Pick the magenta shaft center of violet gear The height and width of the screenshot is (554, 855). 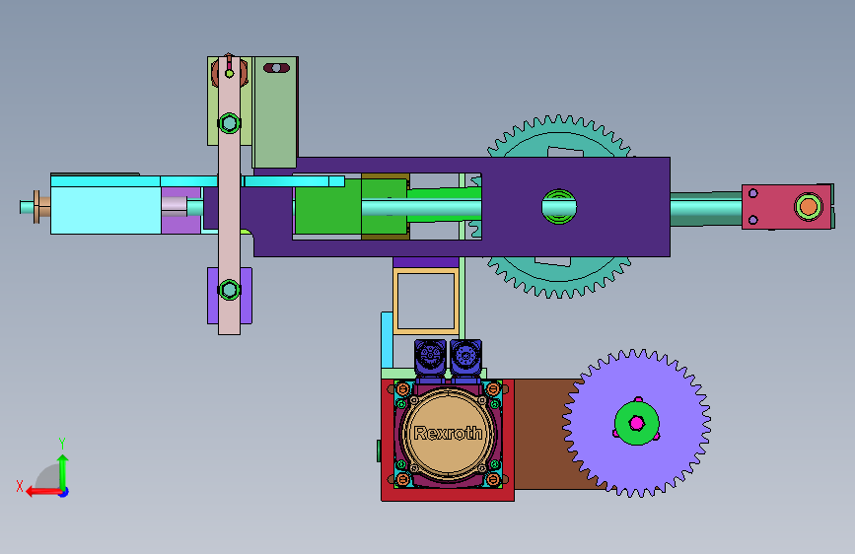pos(636,423)
